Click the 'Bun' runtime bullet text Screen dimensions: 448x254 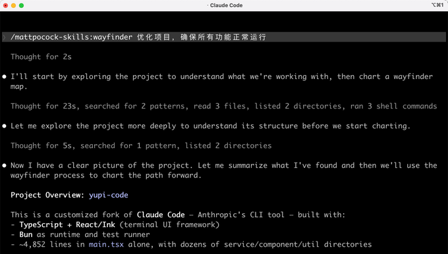[26, 235]
